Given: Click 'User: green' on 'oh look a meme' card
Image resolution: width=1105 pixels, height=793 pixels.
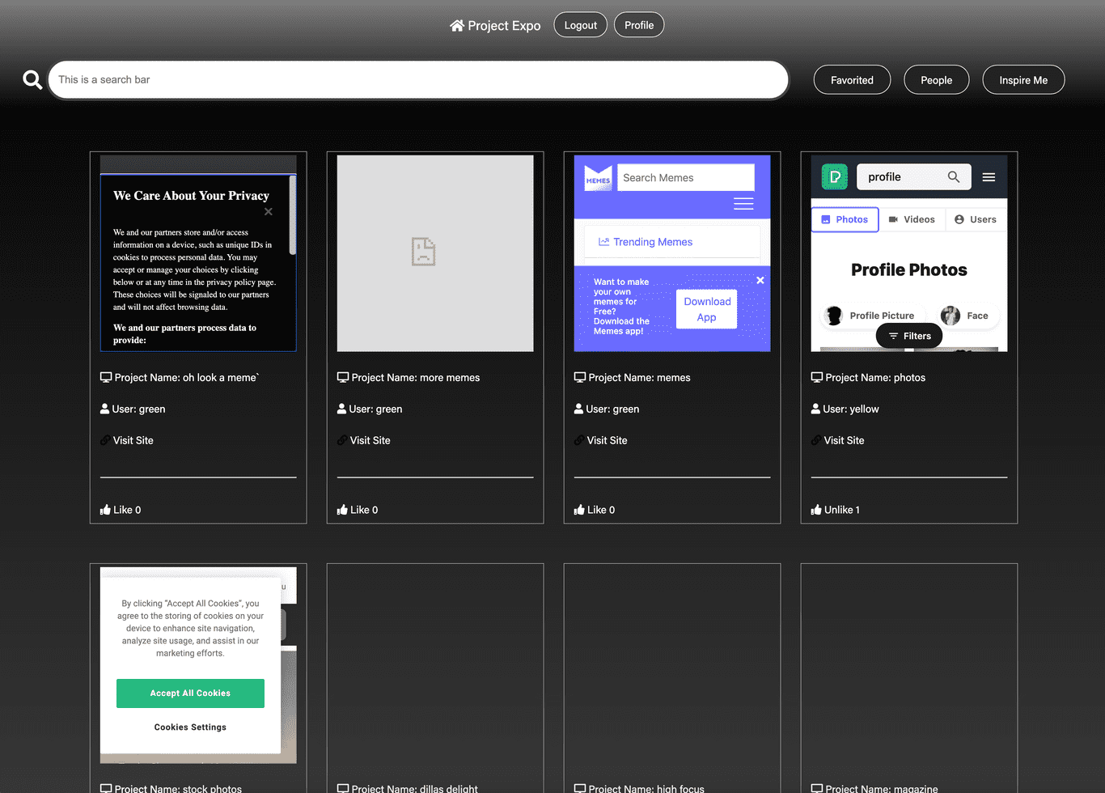Looking at the screenshot, I should 138,409.
